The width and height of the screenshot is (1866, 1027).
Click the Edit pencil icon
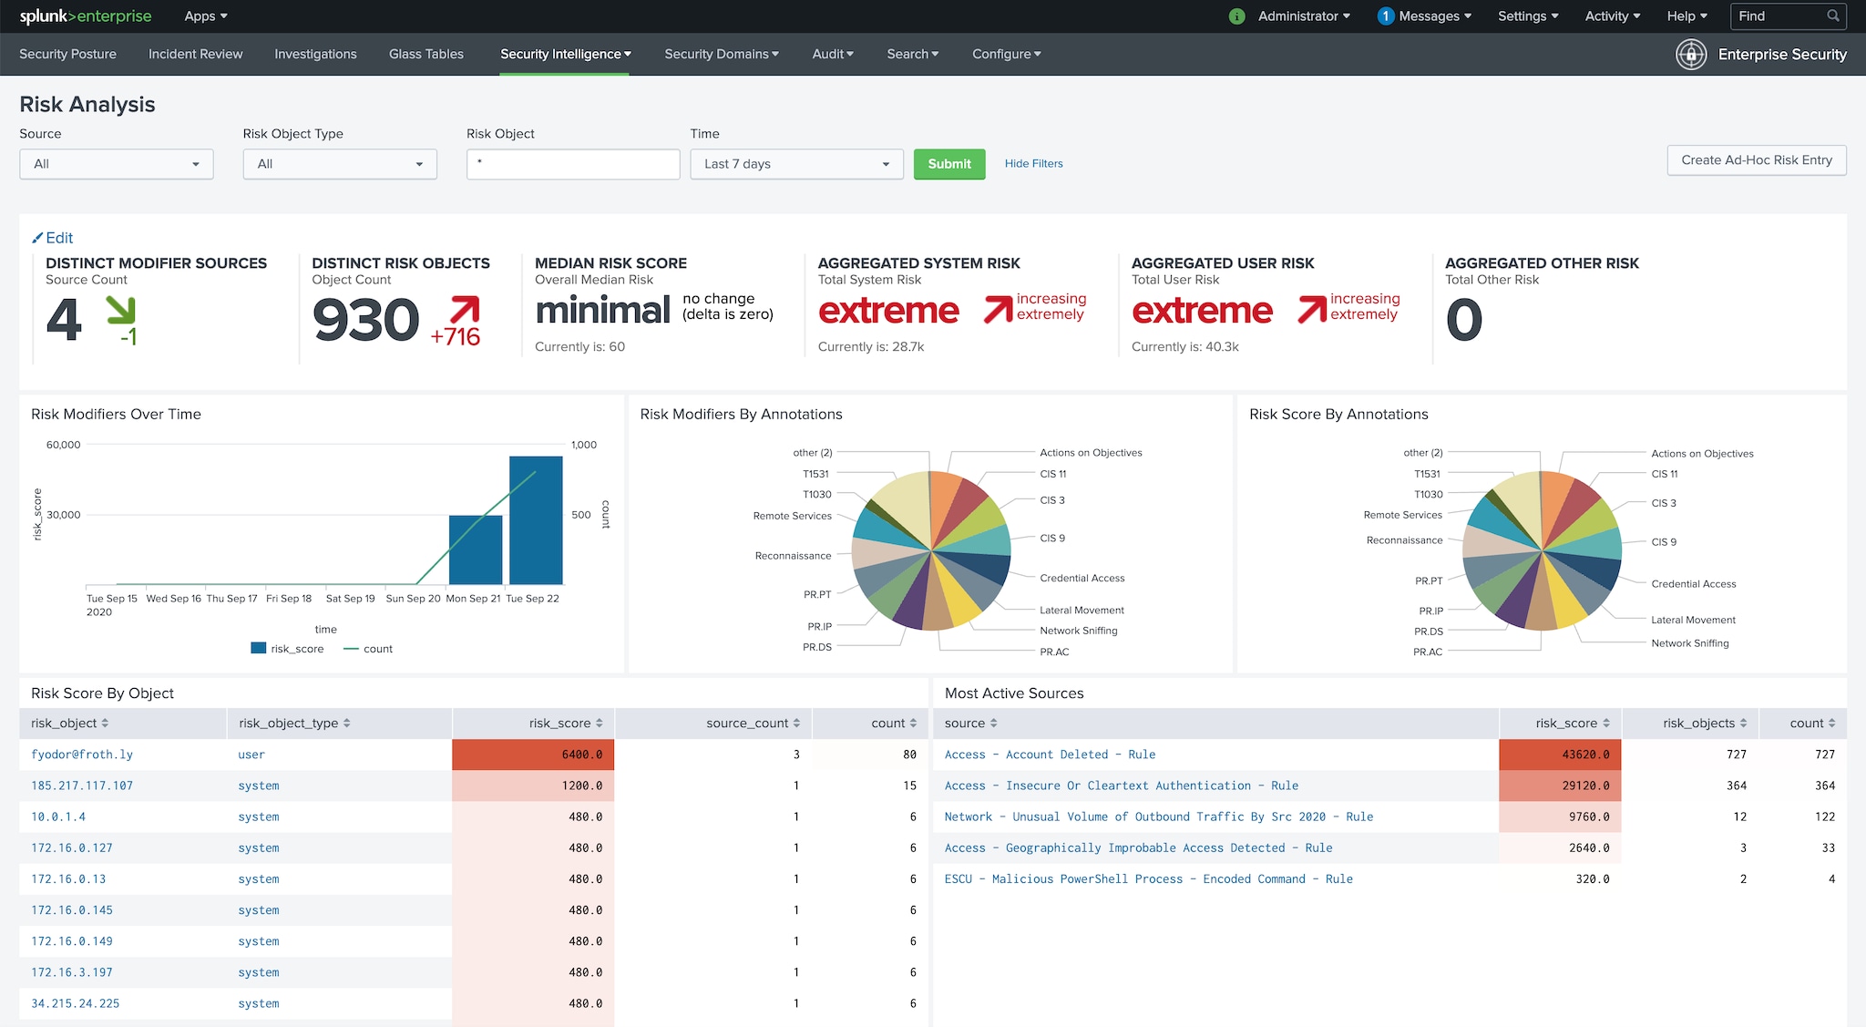coord(37,238)
